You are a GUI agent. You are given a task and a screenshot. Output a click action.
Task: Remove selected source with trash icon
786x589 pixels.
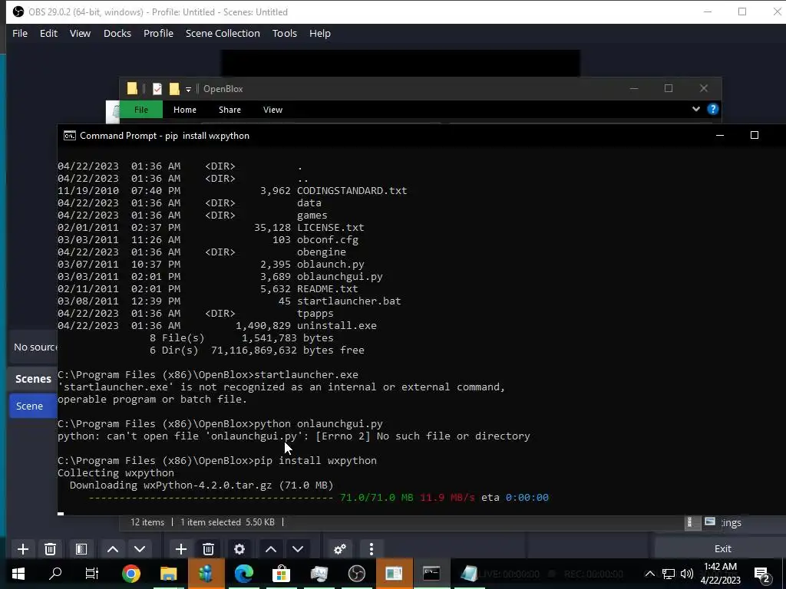[209, 549]
